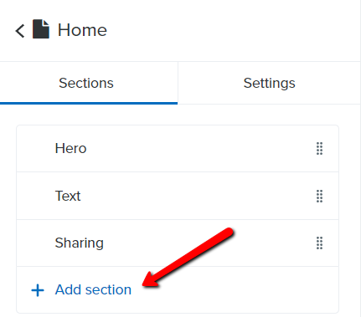The width and height of the screenshot is (361, 317).
Task: Open the Settings tab
Action: pos(269,83)
